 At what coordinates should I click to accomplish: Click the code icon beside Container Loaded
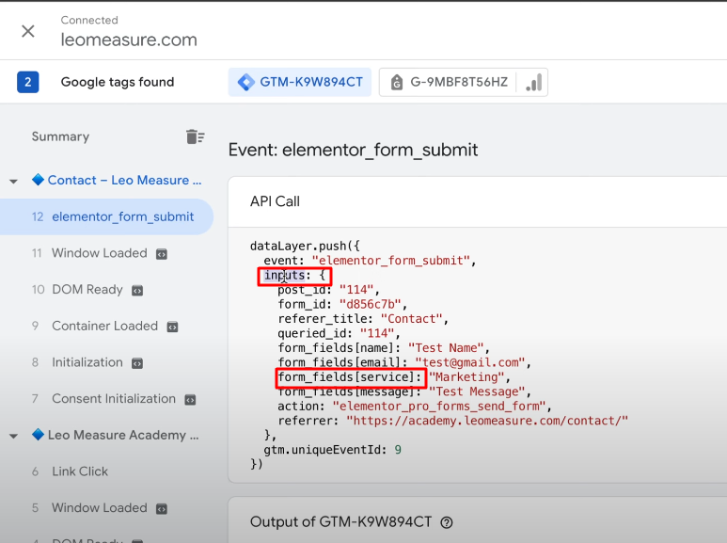(x=172, y=327)
